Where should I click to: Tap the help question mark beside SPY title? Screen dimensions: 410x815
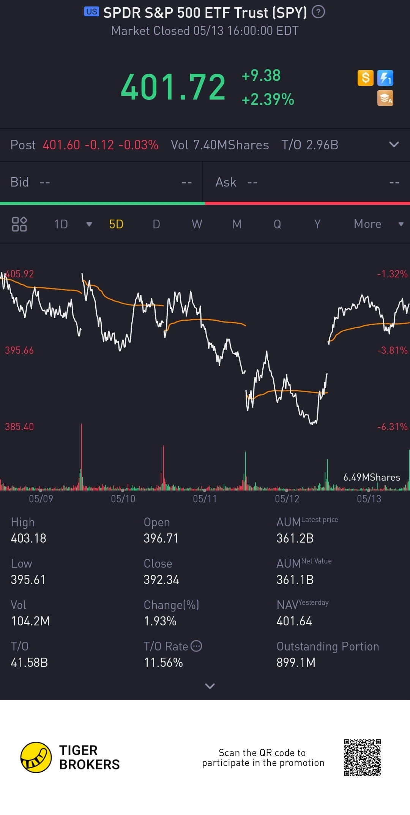318,12
